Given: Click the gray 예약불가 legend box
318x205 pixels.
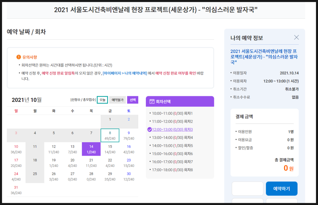Looking at the screenshot, I should [x=118, y=100].
